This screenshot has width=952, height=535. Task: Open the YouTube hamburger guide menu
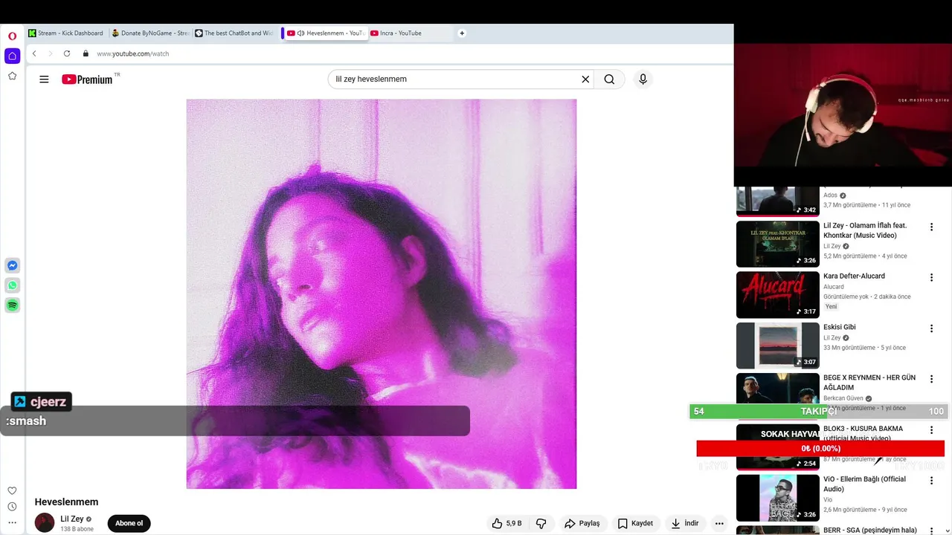[x=44, y=80]
